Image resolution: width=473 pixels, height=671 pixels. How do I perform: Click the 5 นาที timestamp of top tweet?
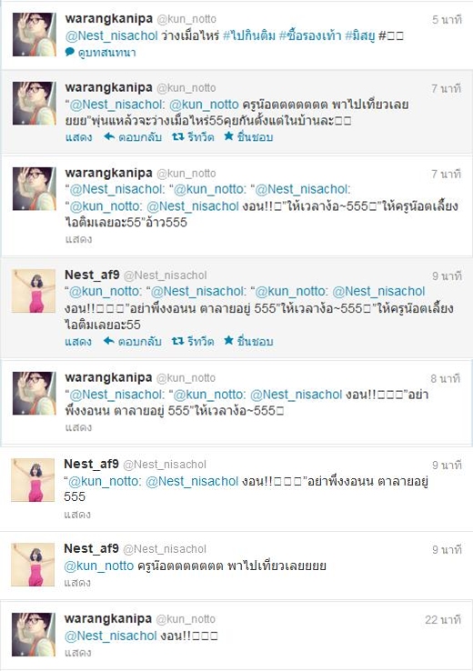(447, 20)
